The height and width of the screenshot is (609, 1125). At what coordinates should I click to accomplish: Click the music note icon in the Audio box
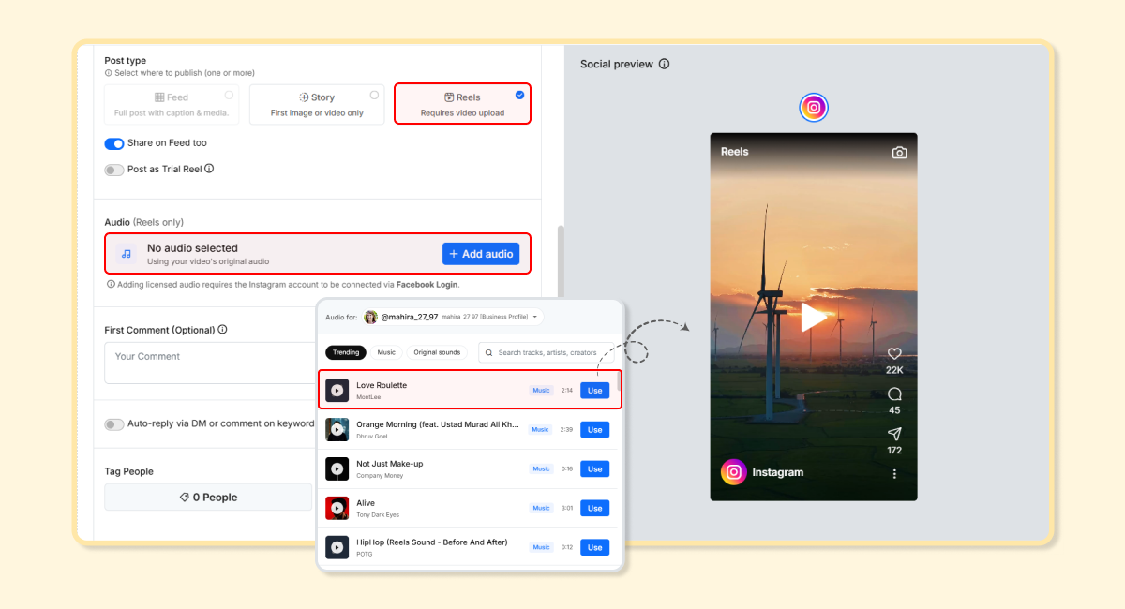[x=127, y=254]
